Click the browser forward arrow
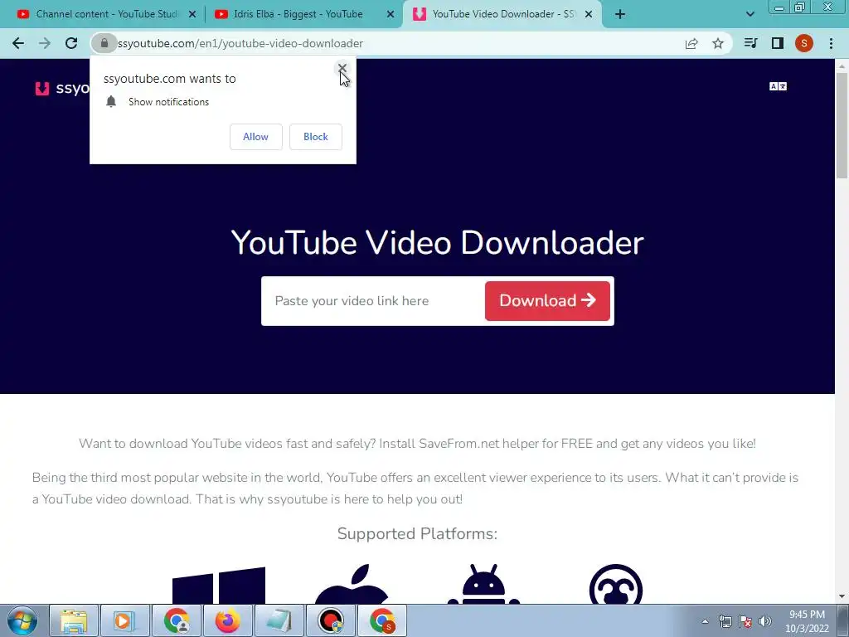This screenshot has height=637, width=849. (x=45, y=43)
